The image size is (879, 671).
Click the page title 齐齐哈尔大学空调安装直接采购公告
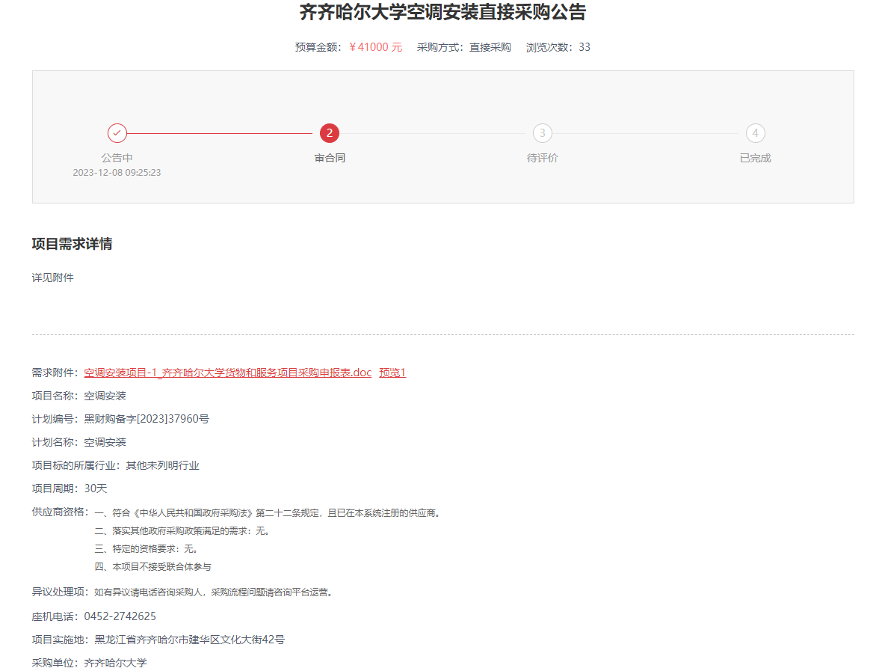tap(442, 13)
